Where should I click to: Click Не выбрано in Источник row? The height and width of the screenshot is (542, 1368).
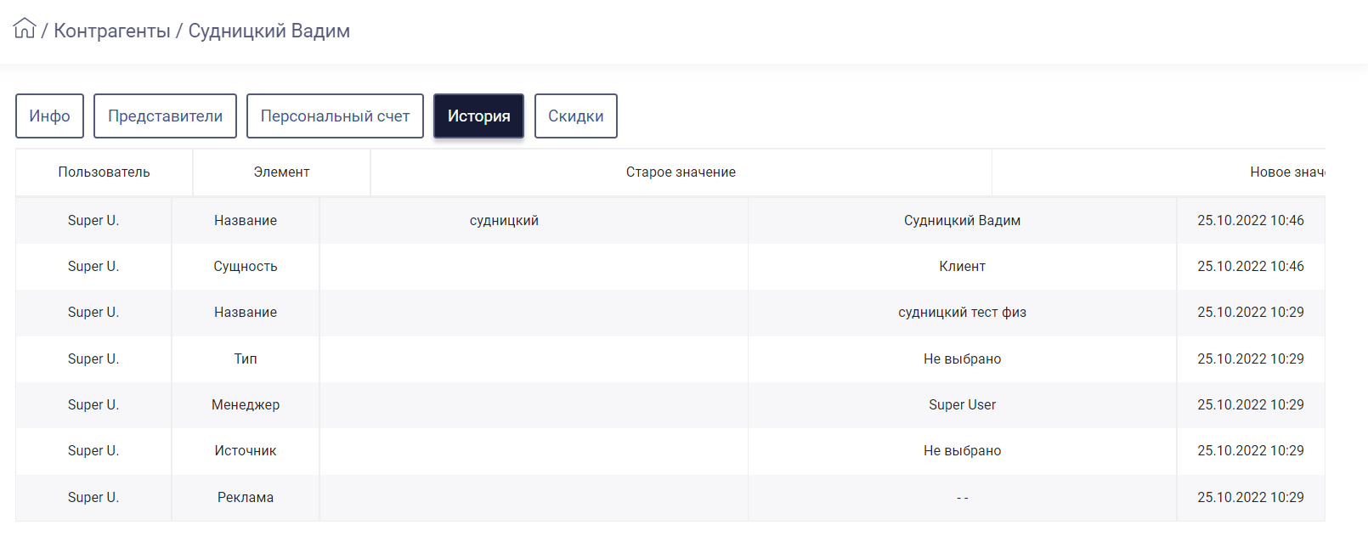tap(962, 450)
